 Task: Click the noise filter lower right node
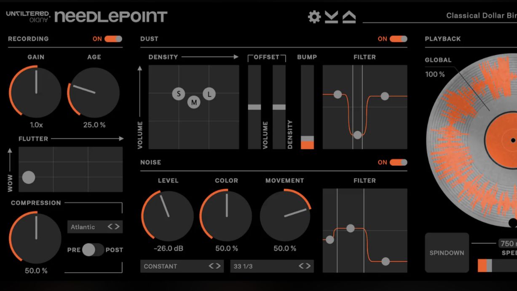[386, 261]
